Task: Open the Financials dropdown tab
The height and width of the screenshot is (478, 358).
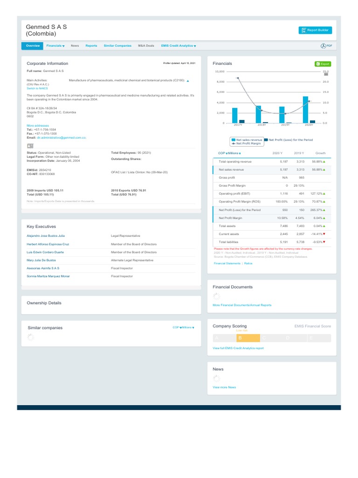Action: click(x=55, y=46)
